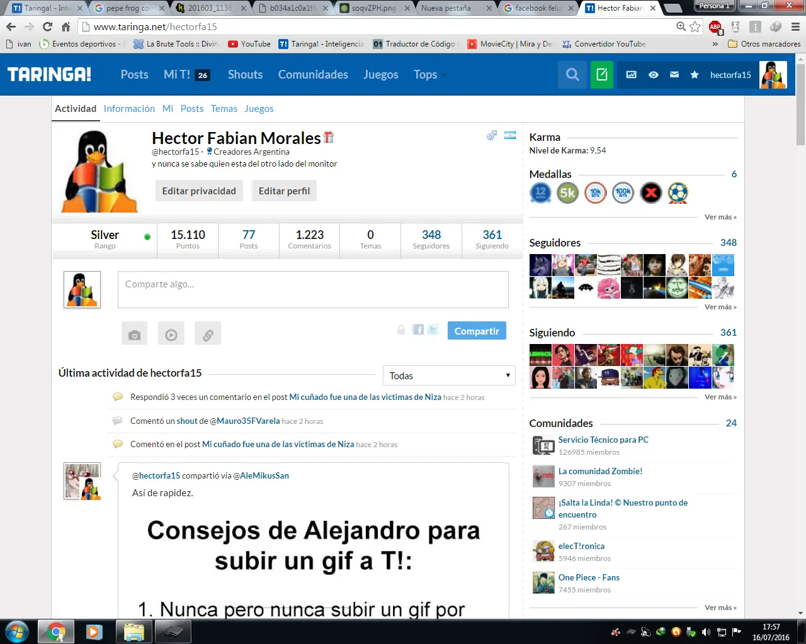Publish with the Compartir button

(477, 331)
